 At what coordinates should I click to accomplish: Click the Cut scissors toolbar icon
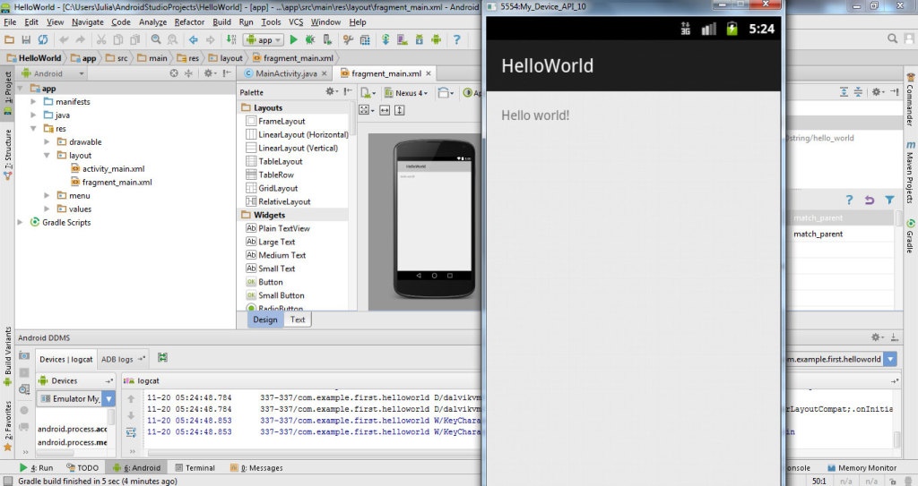coord(101,39)
